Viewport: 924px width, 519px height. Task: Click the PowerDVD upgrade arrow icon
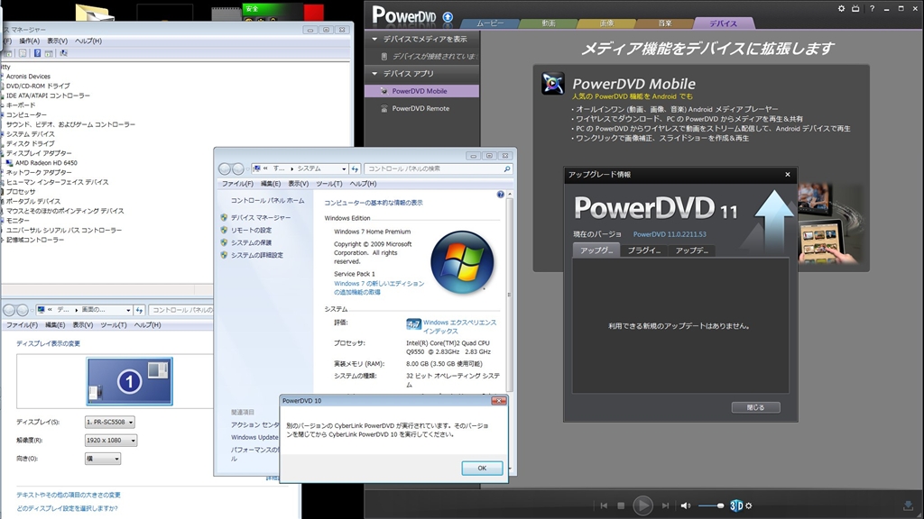(448, 17)
